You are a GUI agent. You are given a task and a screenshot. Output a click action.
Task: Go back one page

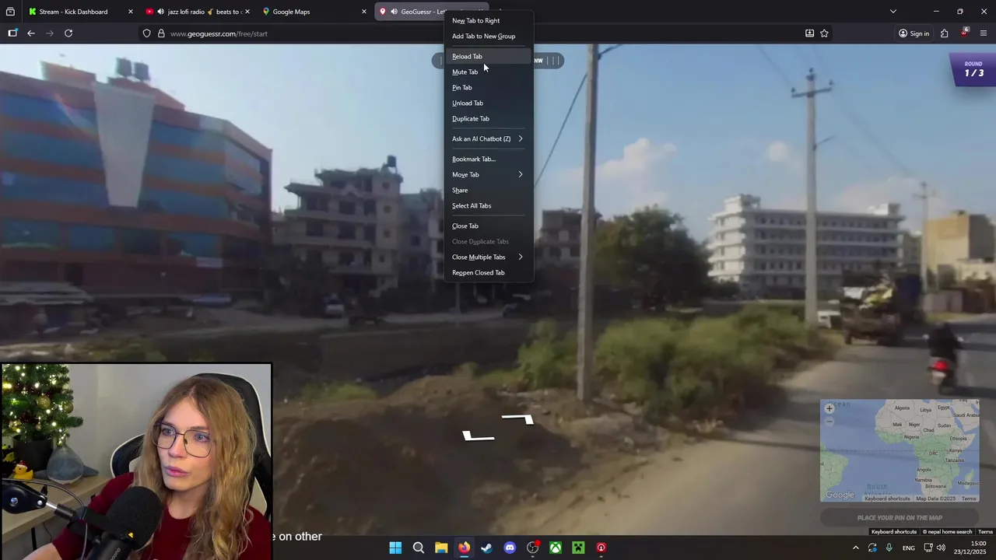click(x=31, y=33)
